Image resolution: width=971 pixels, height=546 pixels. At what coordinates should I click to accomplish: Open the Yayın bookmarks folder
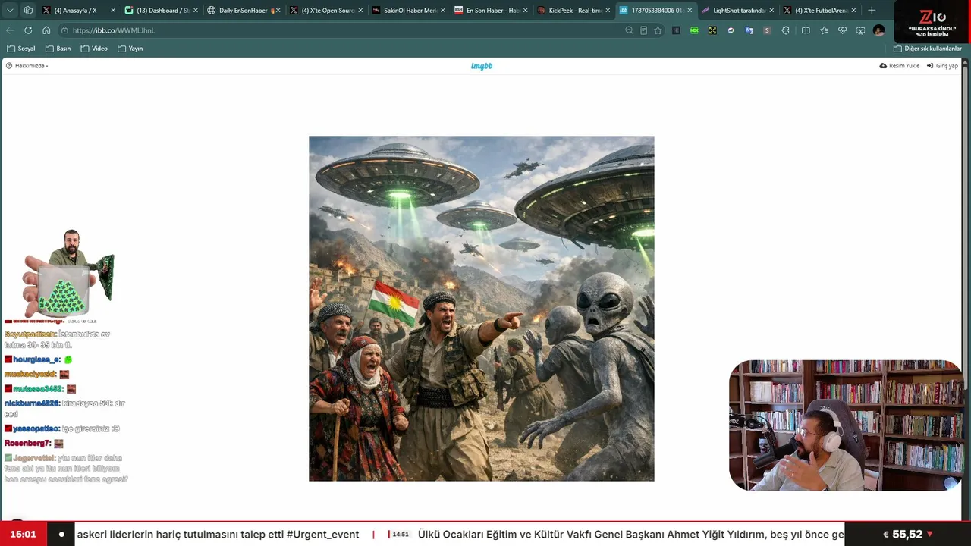click(130, 49)
